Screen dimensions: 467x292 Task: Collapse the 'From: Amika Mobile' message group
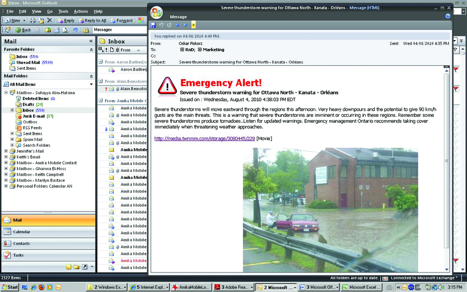(101, 100)
